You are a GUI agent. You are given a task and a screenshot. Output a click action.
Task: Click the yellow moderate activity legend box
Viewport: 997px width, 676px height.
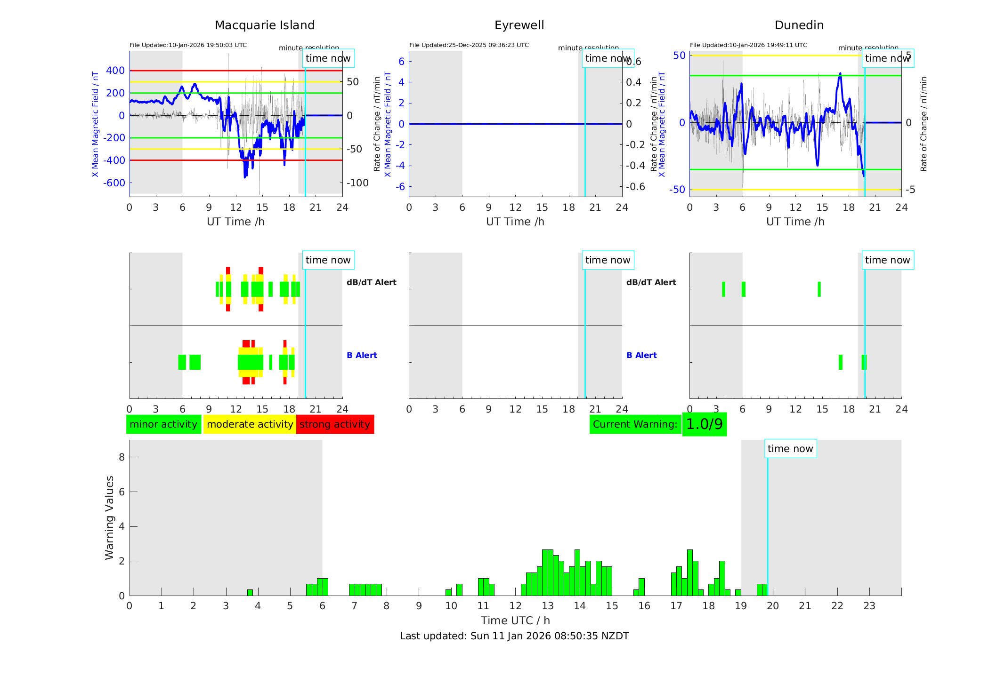pyautogui.click(x=250, y=424)
